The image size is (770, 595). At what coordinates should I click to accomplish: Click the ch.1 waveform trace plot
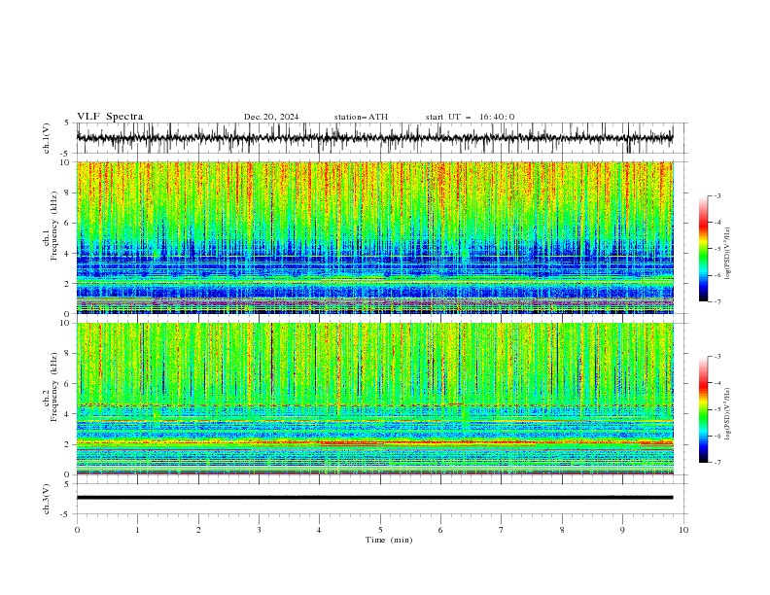[374, 138]
